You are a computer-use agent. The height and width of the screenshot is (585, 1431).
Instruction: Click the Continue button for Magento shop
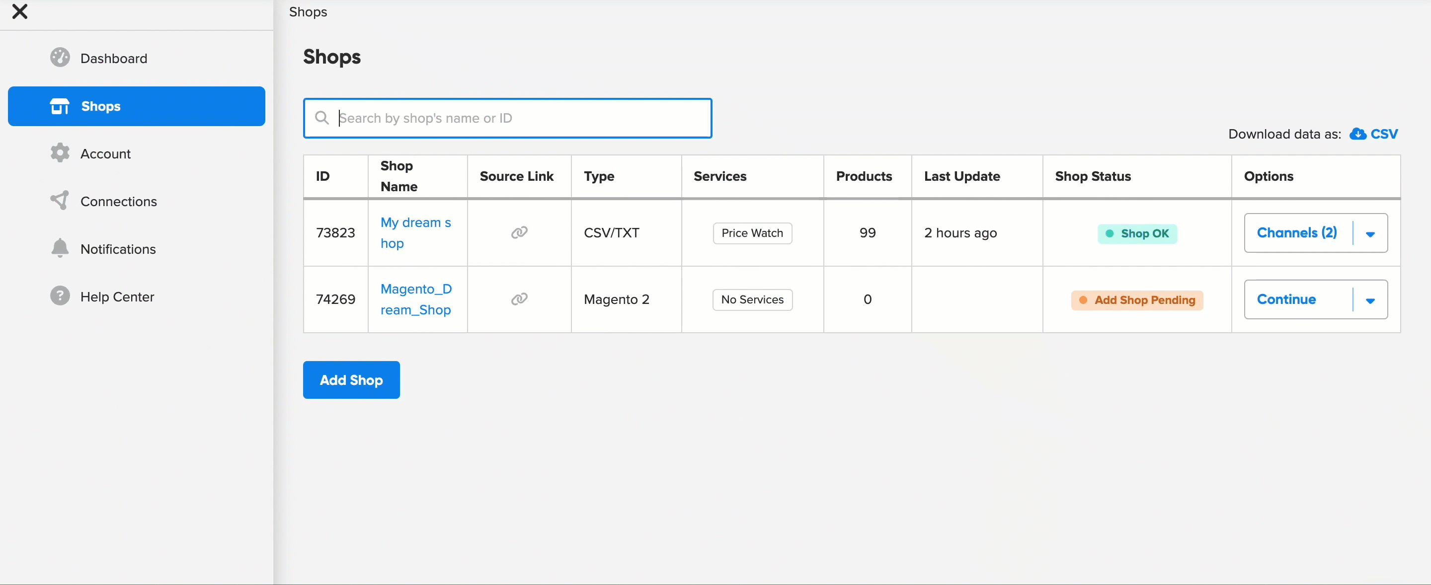point(1286,300)
